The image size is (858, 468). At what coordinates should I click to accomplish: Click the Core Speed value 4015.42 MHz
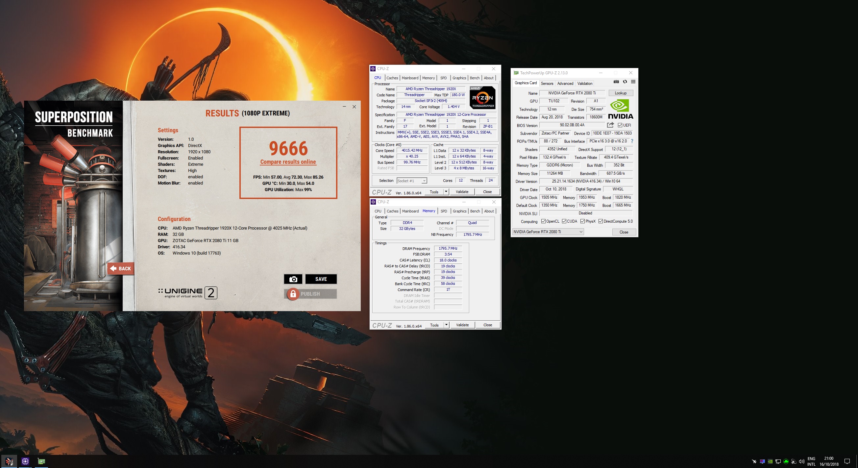[x=412, y=151]
